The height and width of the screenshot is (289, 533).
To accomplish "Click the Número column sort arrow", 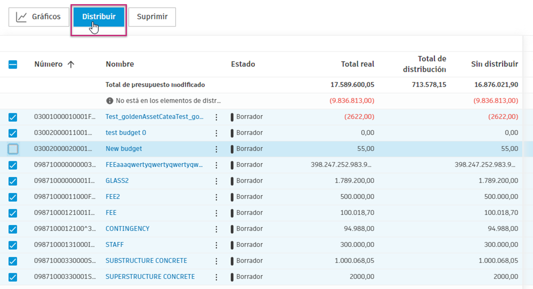I will tap(71, 64).
